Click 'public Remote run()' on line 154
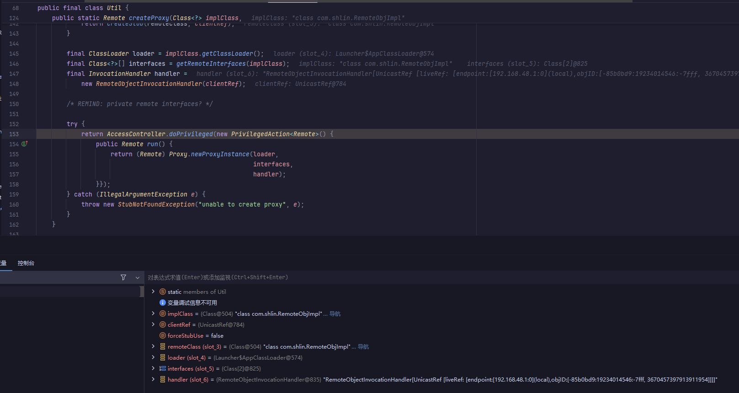Image resolution: width=739 pixels, height=393 pixels. coord(131,144)
